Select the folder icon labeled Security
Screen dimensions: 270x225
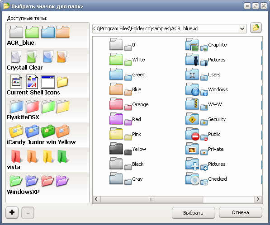(x=206, y=119)
